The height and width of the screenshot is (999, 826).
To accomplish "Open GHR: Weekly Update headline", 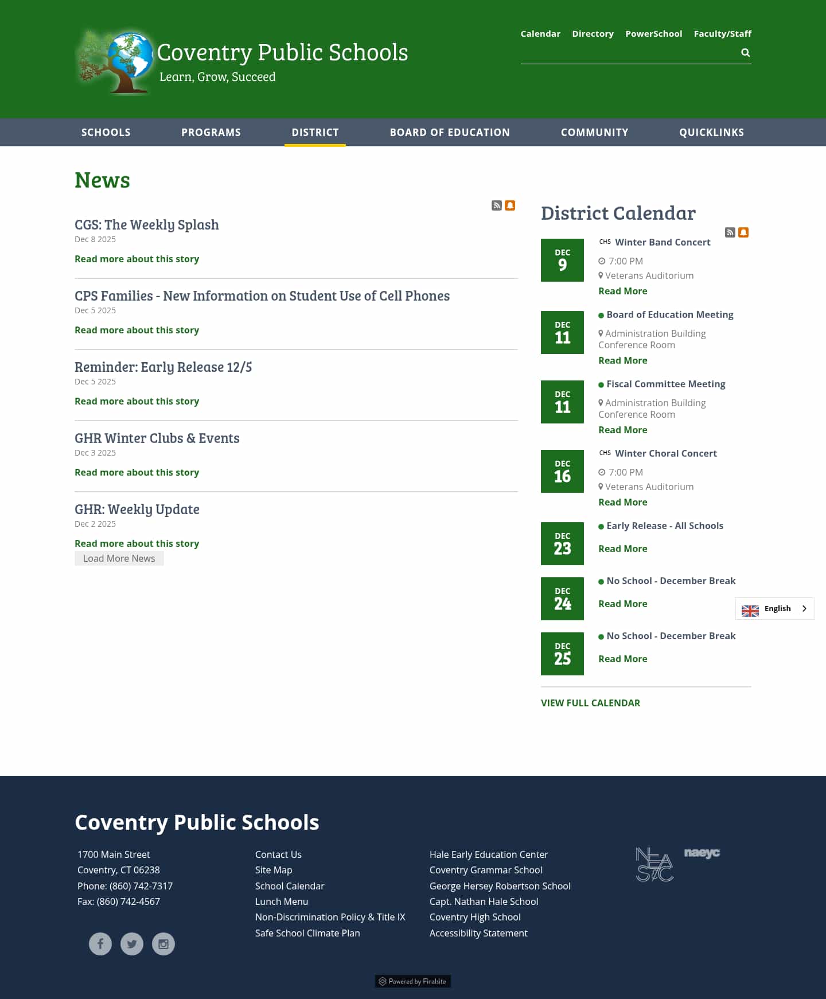I will pos(137,510).
